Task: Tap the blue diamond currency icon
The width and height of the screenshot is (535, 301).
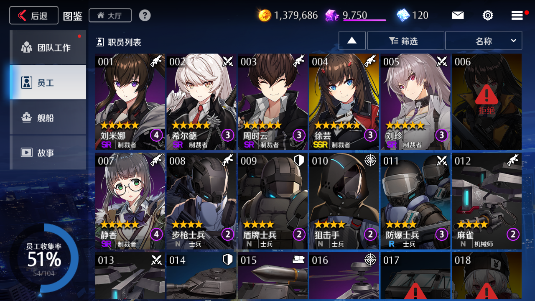Action: point(403,15)
